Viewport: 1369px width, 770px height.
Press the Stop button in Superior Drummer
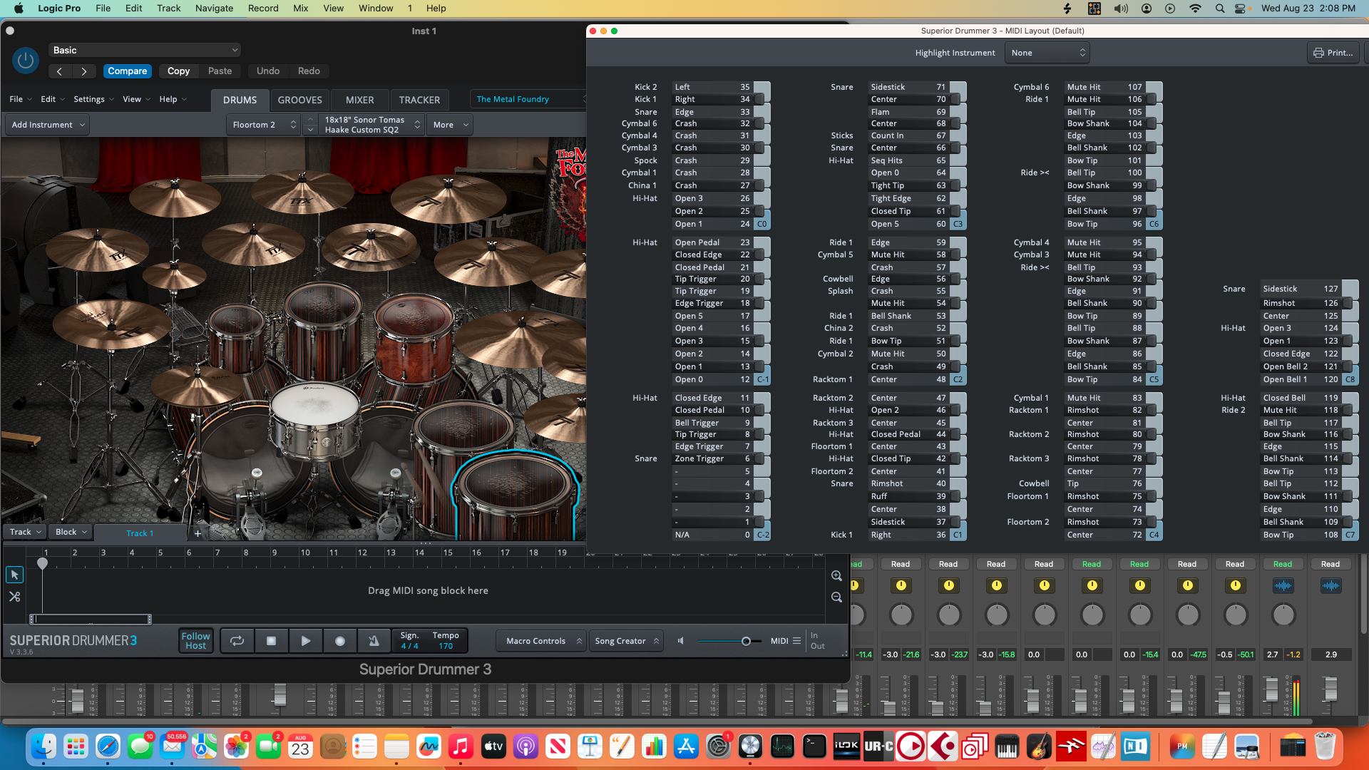(272, 640)
